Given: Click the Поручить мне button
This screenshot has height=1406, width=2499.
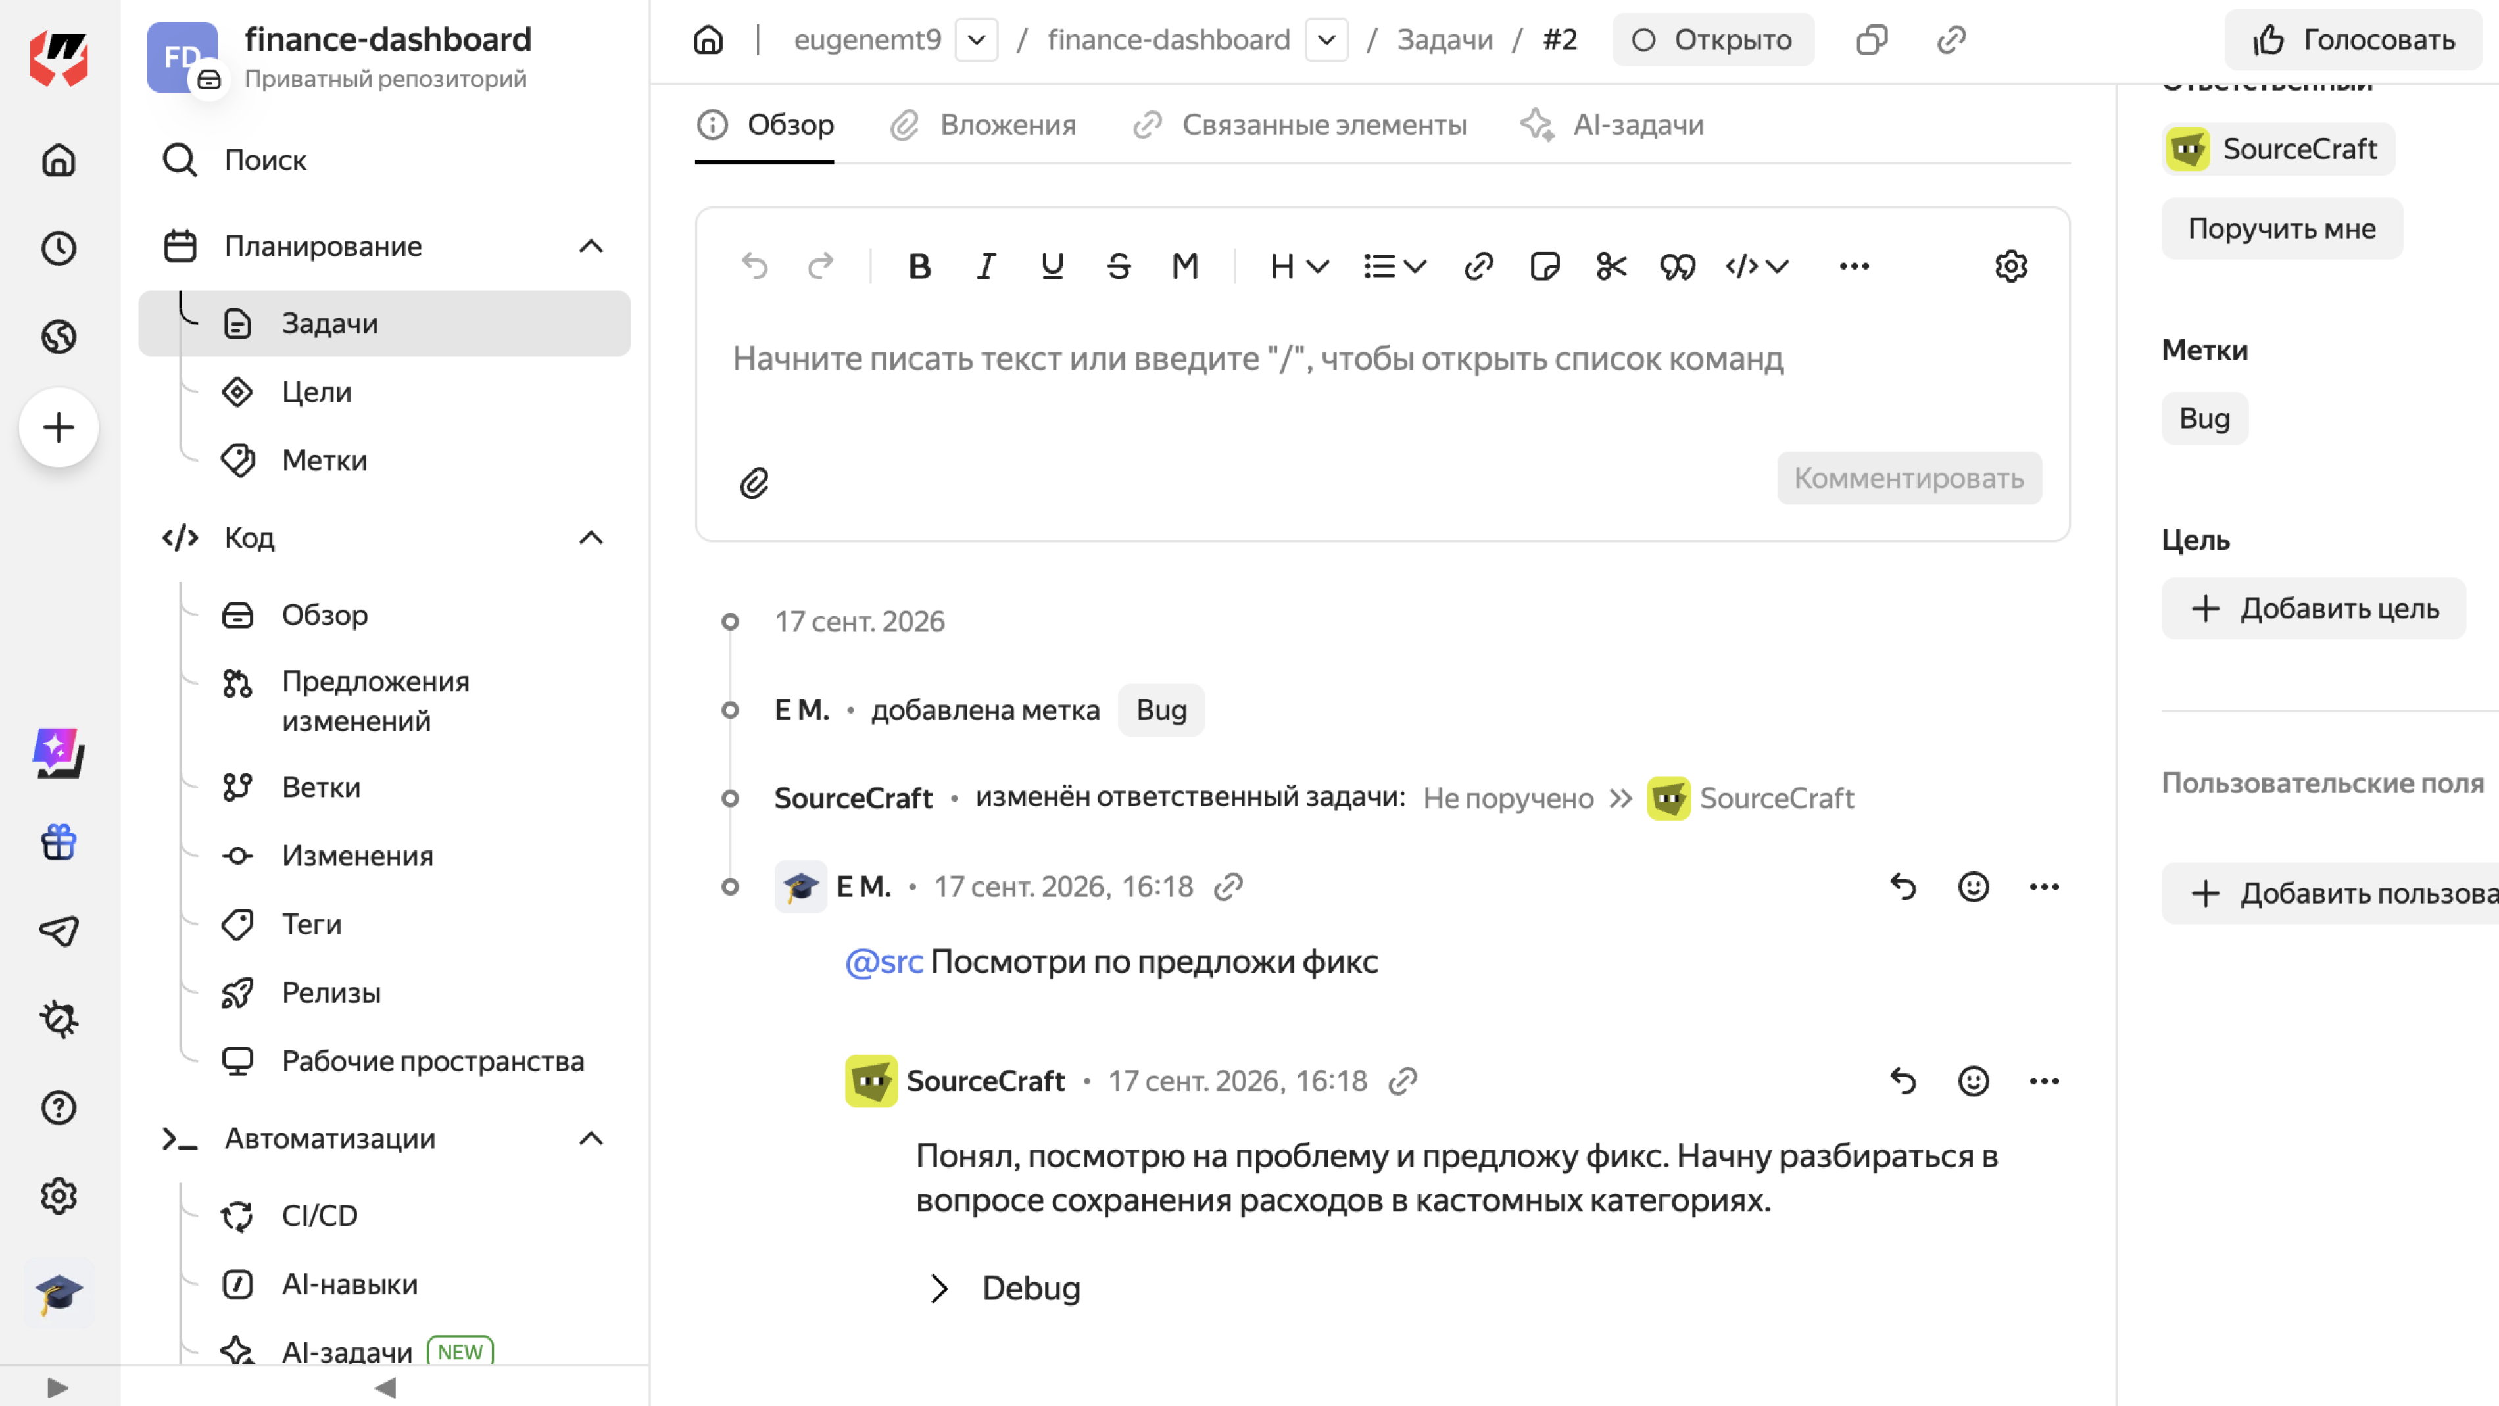Looking at the screenshot, I should click(x=2282, y=229).
